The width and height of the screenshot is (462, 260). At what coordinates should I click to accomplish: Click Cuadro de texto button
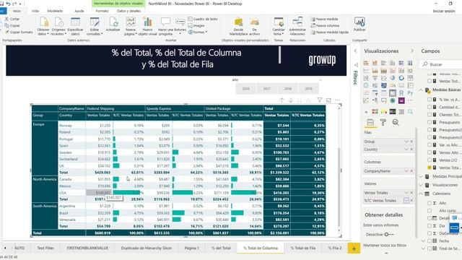[x=203, y=19]
